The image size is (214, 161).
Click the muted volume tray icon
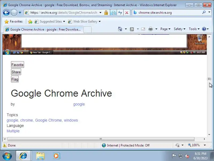[x=187, y=156]
